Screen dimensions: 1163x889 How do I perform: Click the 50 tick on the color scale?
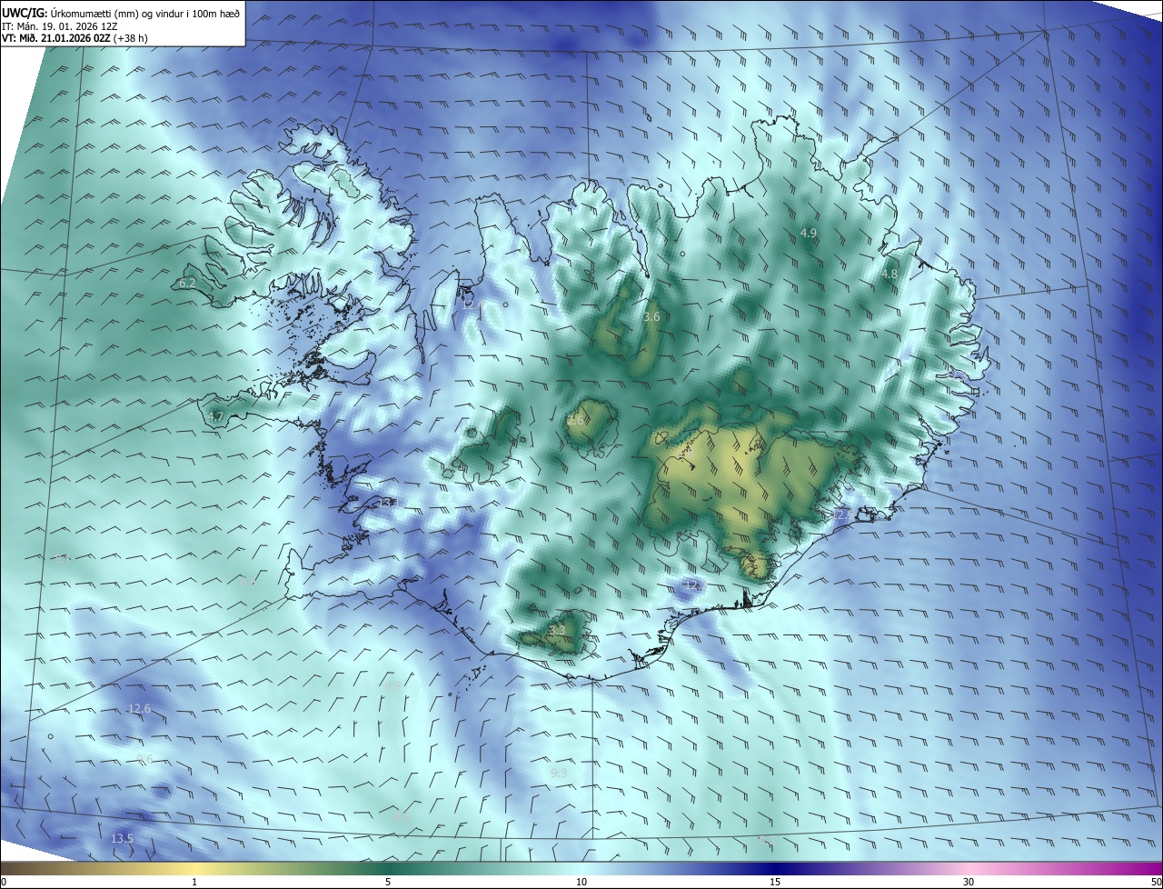tap(1156, 882)
